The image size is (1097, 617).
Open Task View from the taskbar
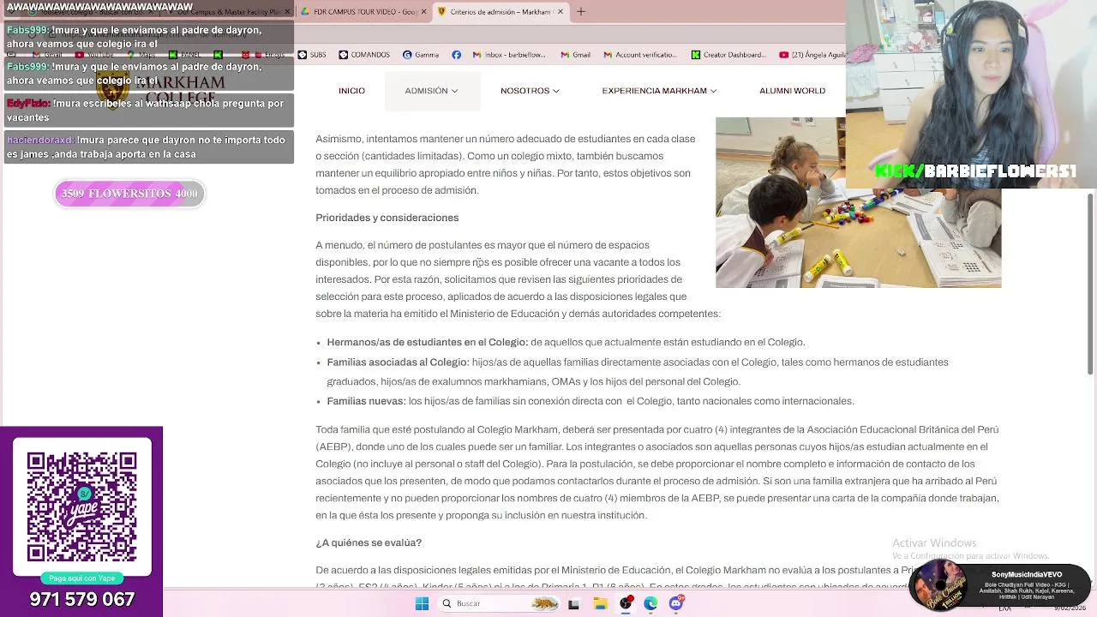tap(573, 603)
